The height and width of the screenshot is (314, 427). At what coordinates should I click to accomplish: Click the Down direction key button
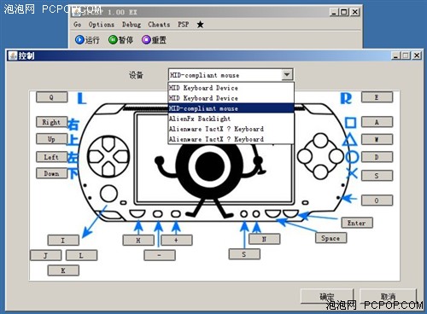coord(51,173)
